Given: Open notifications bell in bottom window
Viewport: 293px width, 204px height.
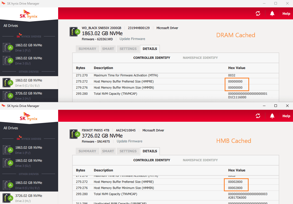Looking at the screenshot, I should click(x=272, y=116).
